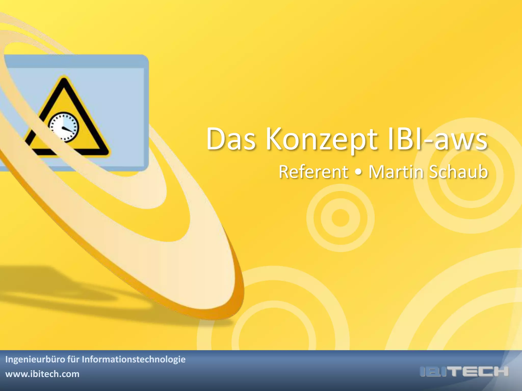The image size is (522, 391).
Task: Click the small concentric circles target in center
Action: pos(341,218)
